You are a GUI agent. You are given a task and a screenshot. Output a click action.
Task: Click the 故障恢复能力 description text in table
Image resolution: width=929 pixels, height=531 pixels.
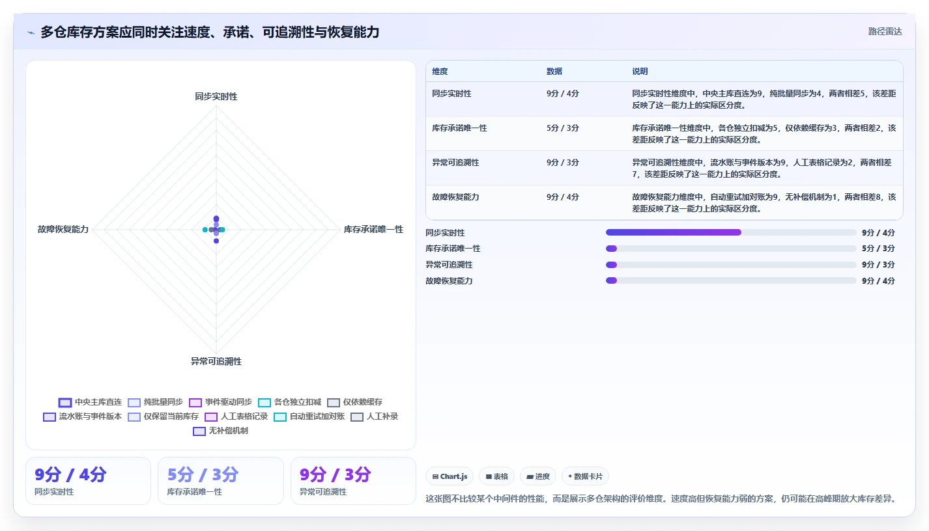click(x=764, y=203)
